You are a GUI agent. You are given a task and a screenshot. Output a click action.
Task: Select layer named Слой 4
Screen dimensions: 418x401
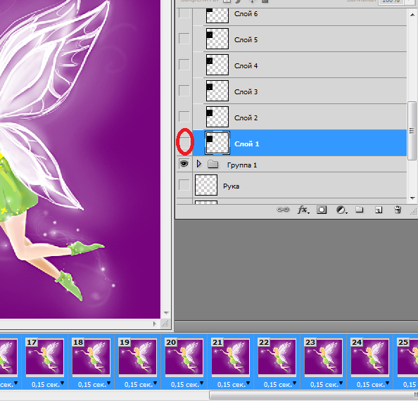[246, 65]
